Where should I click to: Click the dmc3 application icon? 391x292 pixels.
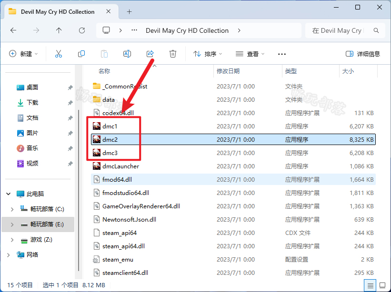click(97, 153)
